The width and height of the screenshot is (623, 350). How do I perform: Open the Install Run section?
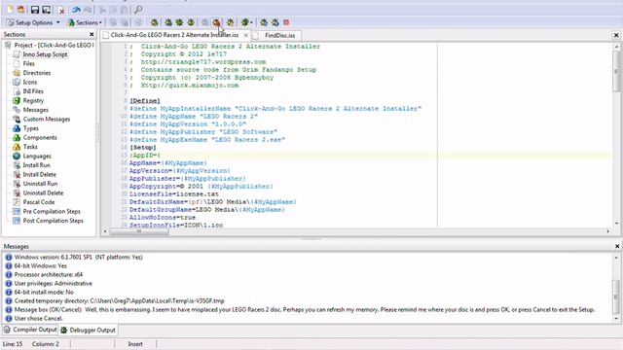click(x=37, y=165)
